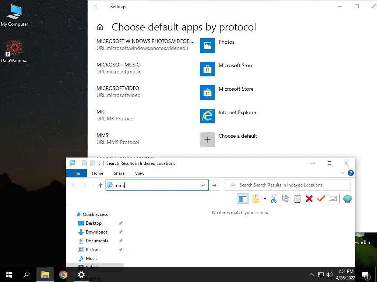Choose a default app for MMS protocol
The image size is (377, 282).
click(x=229, y=139)
